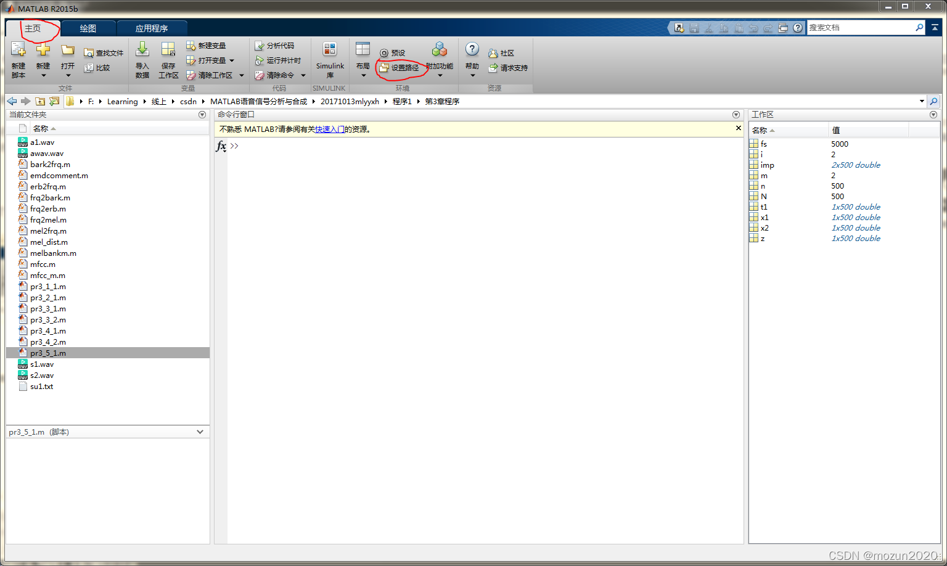Click the switch windows icon in quick access toolbar
Screen dimensions: 947x566
pos(783,28)
